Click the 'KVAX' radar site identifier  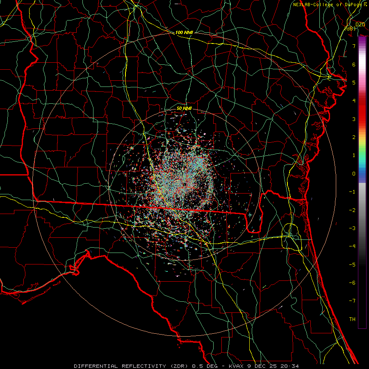[237, 366]
